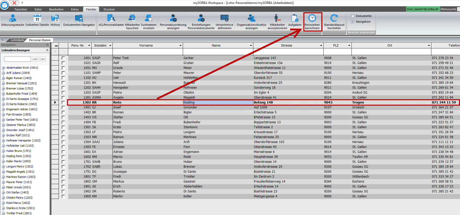The width and height of the screenshot is (460, 215).
Task: Expand Kissling Reto (1302) tree node
Action: point(3,156)
